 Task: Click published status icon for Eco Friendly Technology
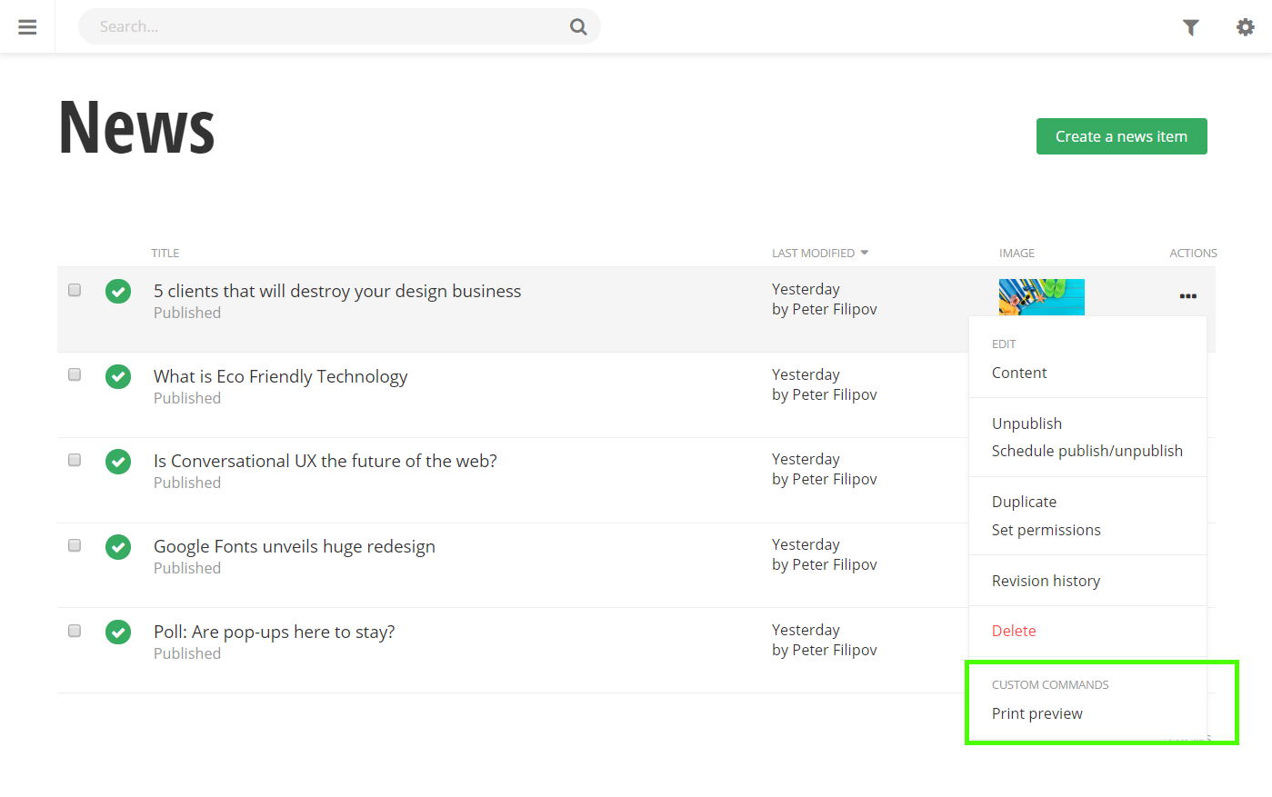[x=118, y=376]
